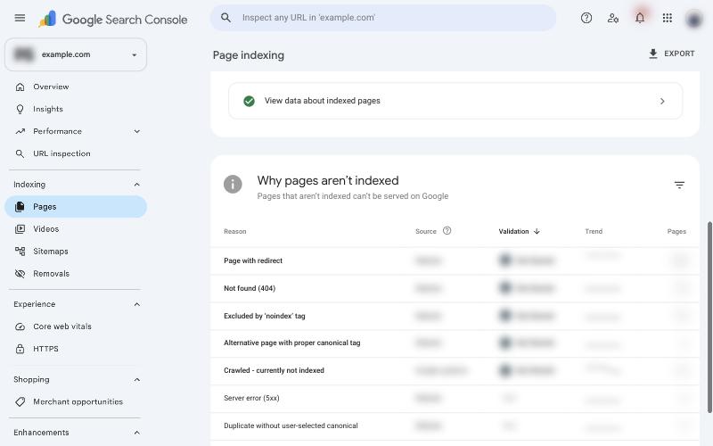Click the Trend column header
The height and width of the screenshot is (446, 713).
pos(594,231)
